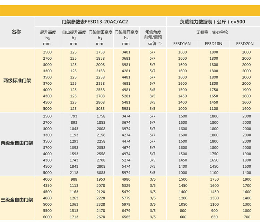Click the 2678 retracted height value
Viewport: 260px width, 224px height.
pos(101,217)
